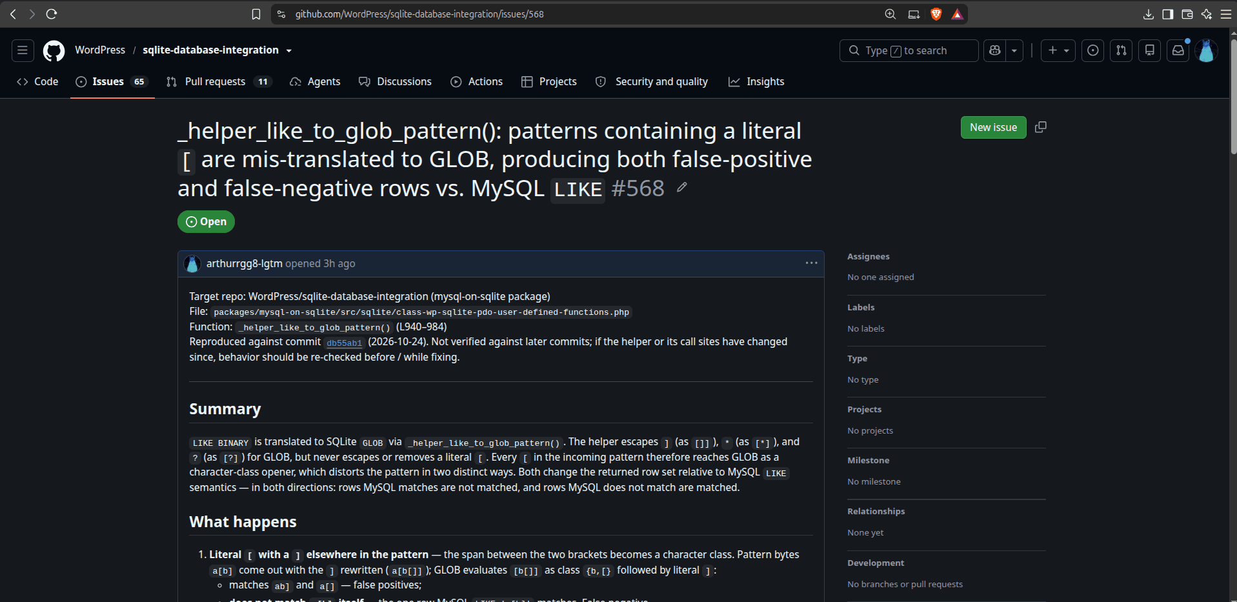
Task: Open the Assignees sidebar section
Action: [x=869, y=256]
